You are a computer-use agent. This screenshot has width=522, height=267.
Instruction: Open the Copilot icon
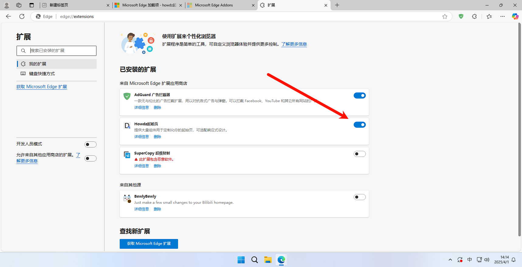515,16
